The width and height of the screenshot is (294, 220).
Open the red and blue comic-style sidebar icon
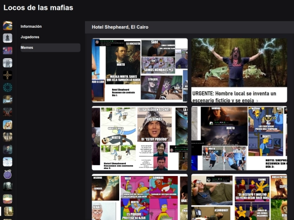8,51
